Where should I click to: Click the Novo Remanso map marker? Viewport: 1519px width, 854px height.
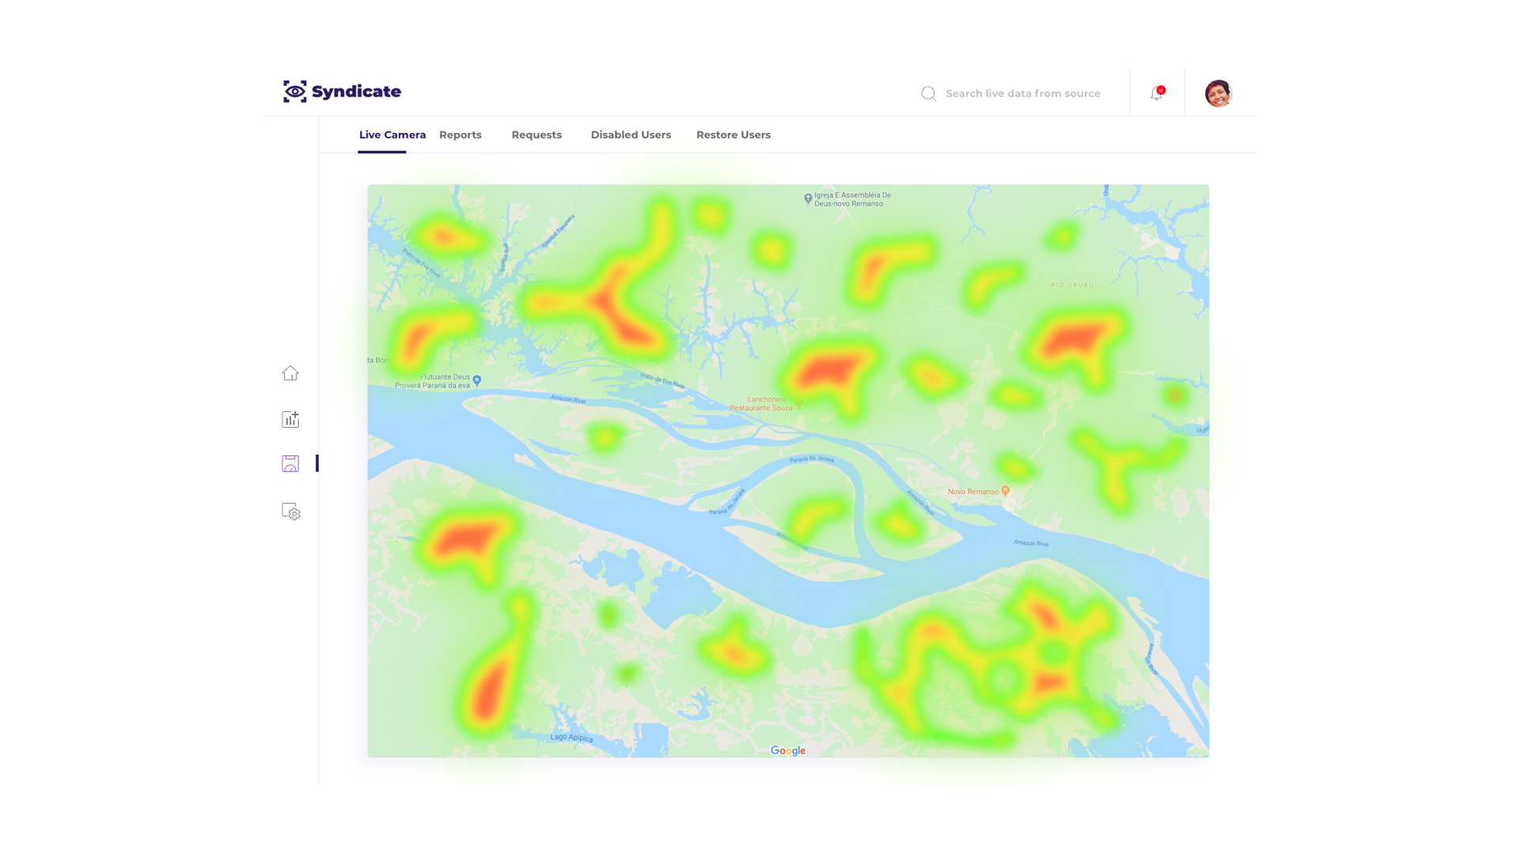(1006, 491)
